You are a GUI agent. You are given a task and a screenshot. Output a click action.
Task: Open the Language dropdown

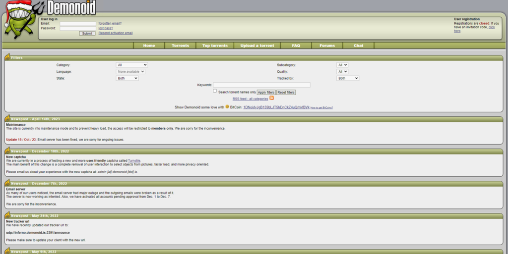(130, 72)
